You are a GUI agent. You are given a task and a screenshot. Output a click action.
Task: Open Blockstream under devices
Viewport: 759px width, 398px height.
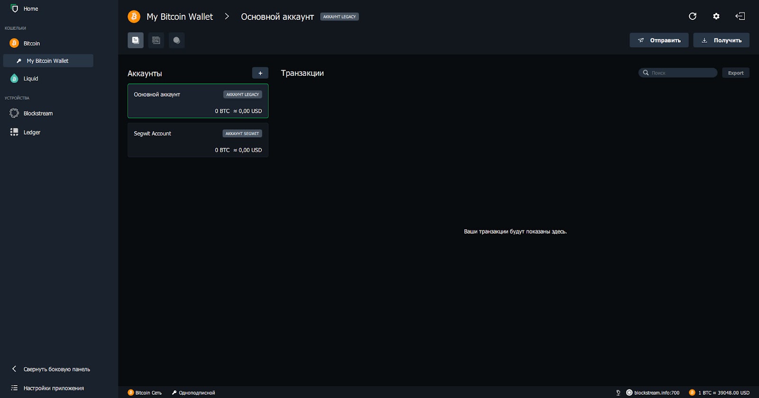38,113
